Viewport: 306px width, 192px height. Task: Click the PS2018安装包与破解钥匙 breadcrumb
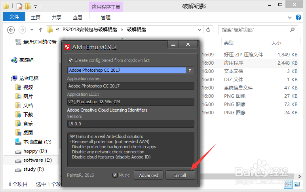pyautogui.click(x=90, y=30)
